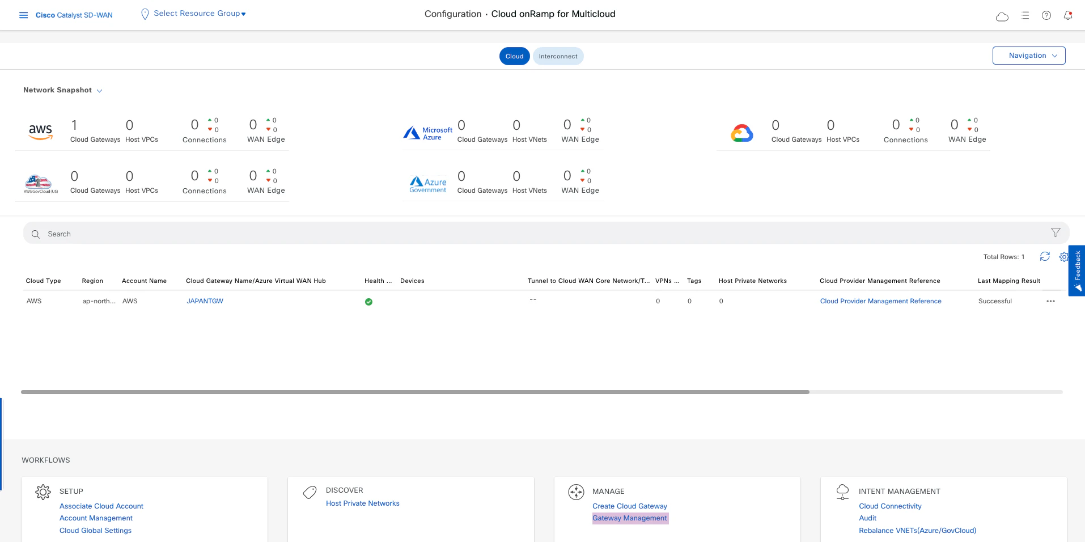Click the 'Successful' mapping result cell
The image size is (1085, 542).
(995, 301)
